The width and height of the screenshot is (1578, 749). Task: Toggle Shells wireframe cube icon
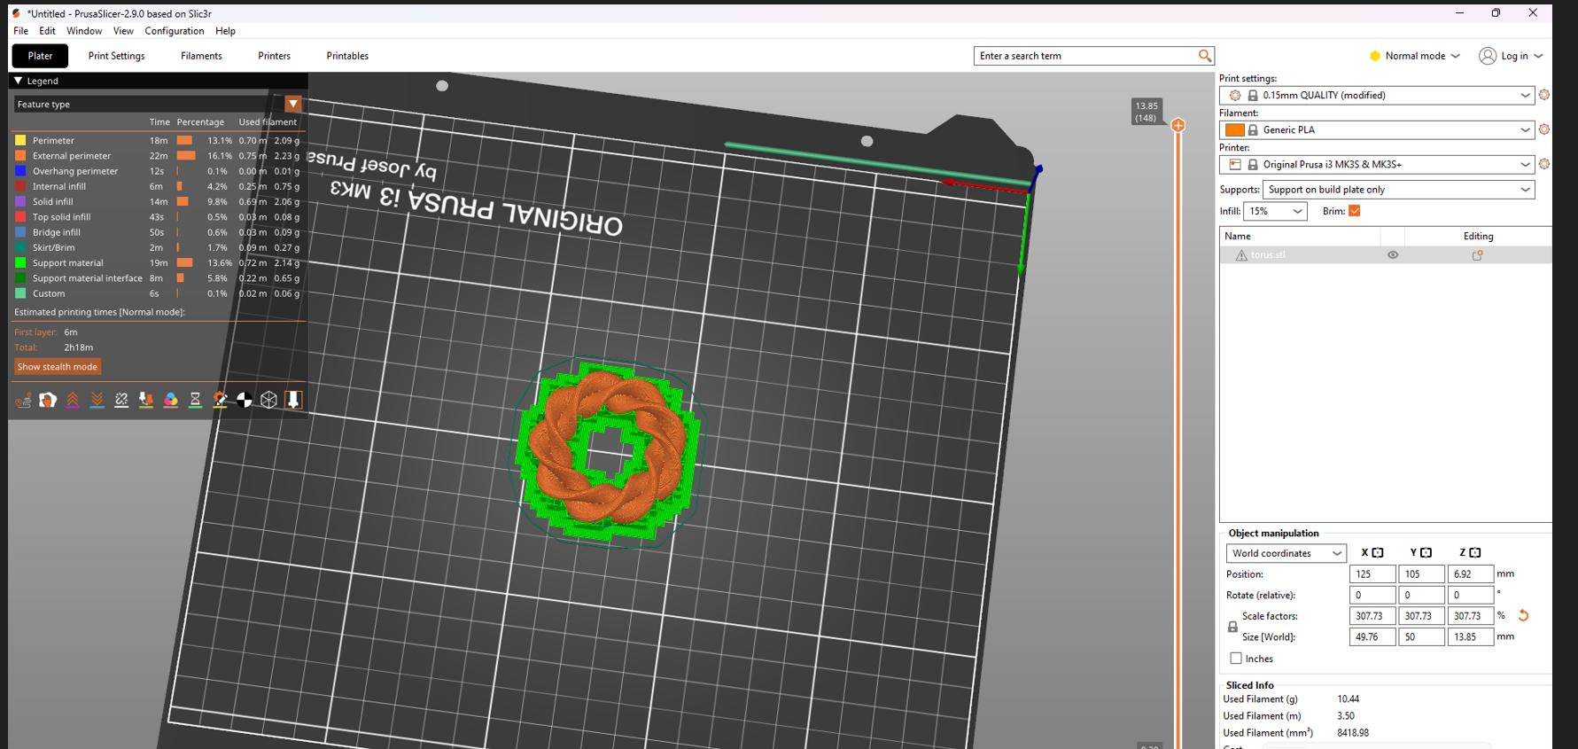(268, 400)
